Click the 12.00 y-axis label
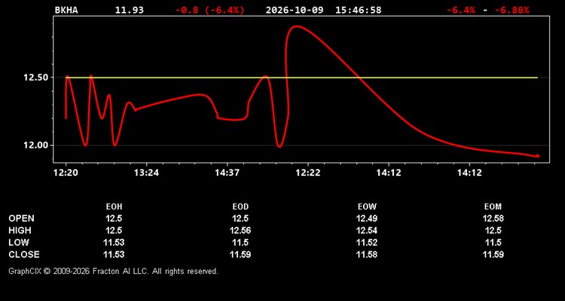The width and height of the screenshot is (565, 301). tap(34, 145)
